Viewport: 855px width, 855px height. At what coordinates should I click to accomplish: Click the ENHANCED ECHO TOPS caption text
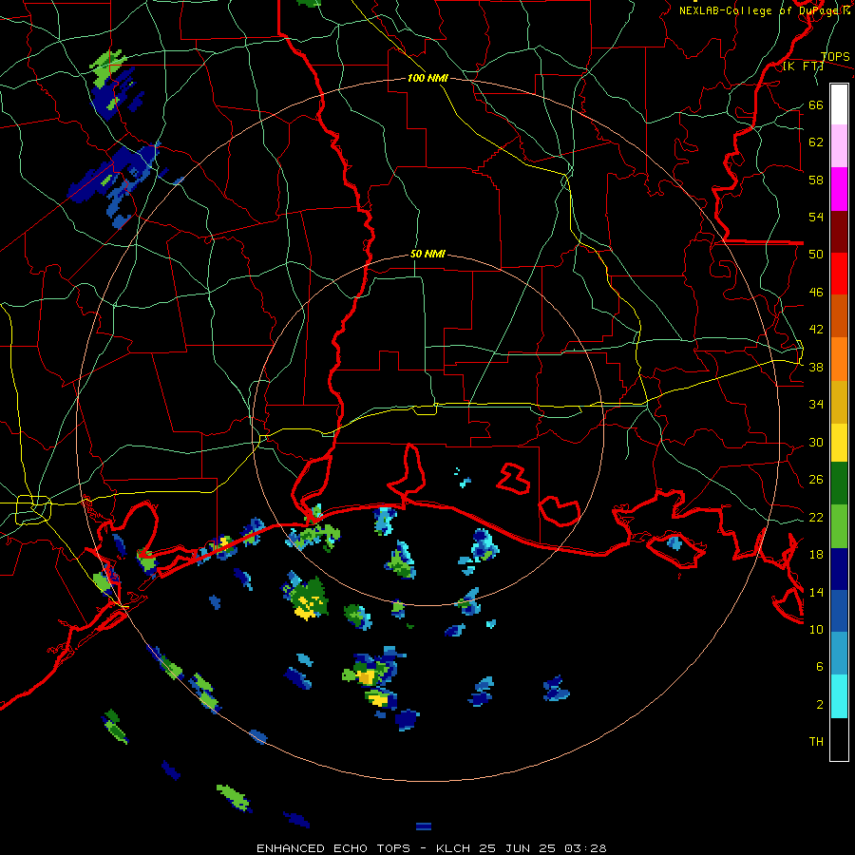click(333, 848)
